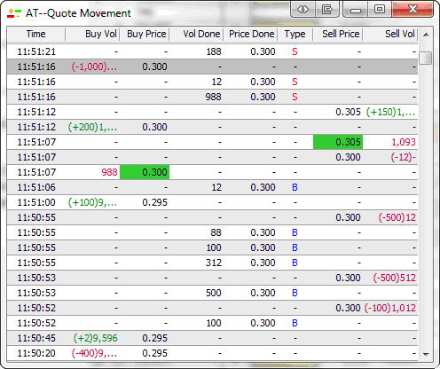The image size is (440, 369).
Task: Click the scrollbar up arrow
Action: 426,35
